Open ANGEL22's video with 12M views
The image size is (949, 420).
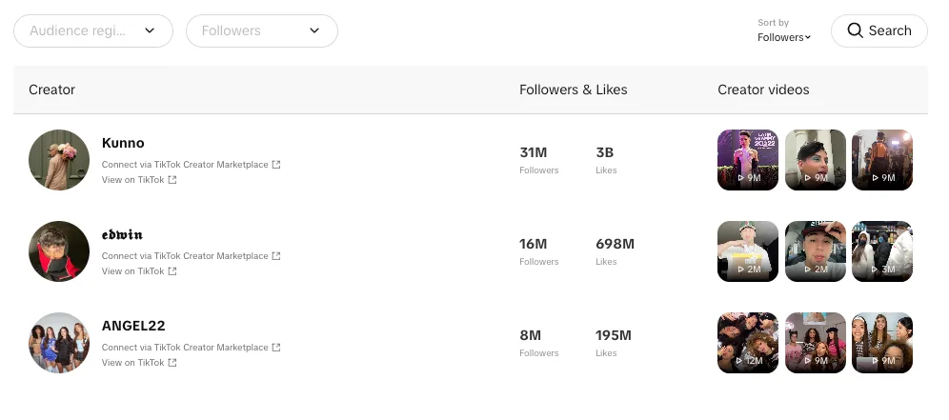748,343
